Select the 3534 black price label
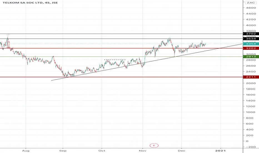 coord(251,39)
